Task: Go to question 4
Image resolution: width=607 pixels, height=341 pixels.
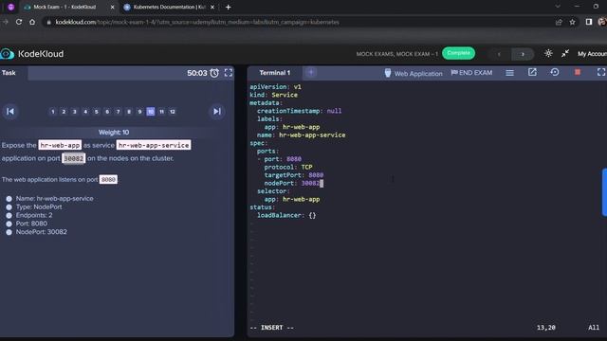Action: (85, 112)
